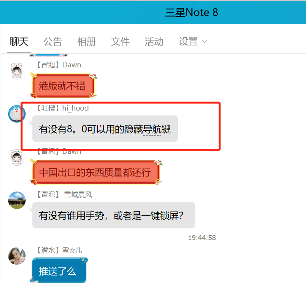Screen dimensions: 306x283
Task: Open the 公告 tab
Action: 53,42
